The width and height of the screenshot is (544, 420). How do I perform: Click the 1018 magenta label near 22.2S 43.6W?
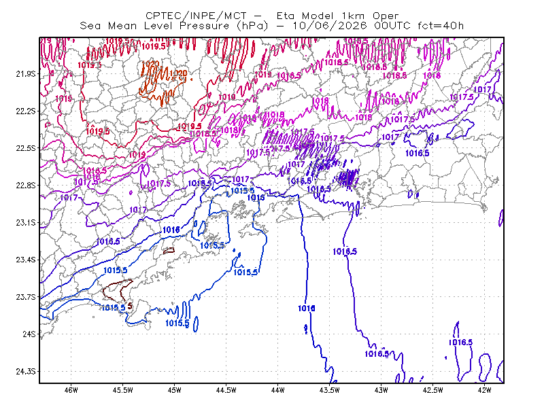coord(320,101)
